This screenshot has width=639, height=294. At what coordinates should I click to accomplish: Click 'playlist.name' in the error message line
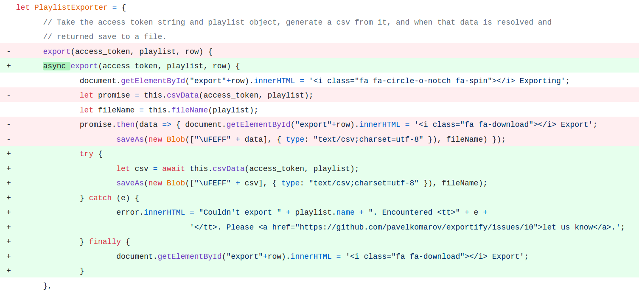(325, 212)
